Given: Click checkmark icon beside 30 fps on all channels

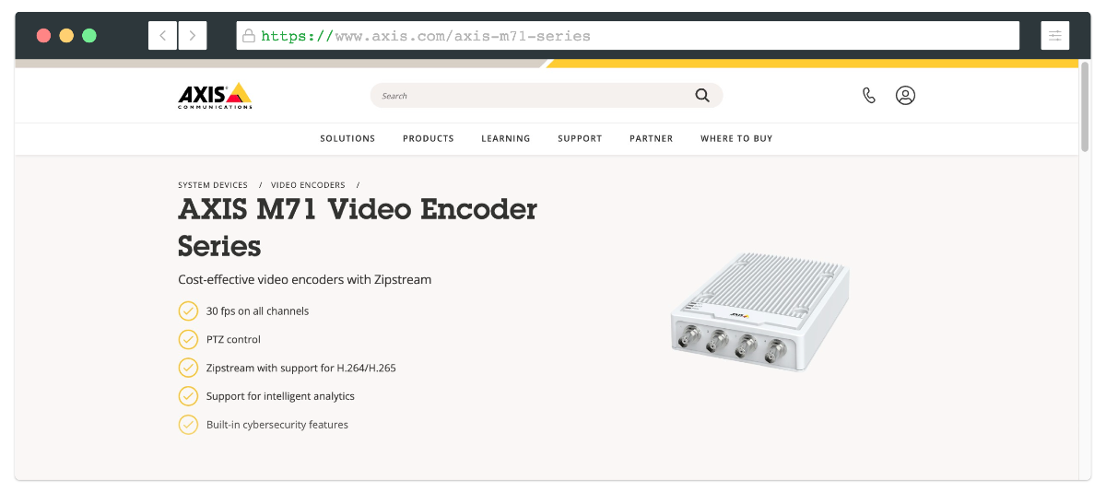Looking at the screenshot, I should [x=188, y=310].
